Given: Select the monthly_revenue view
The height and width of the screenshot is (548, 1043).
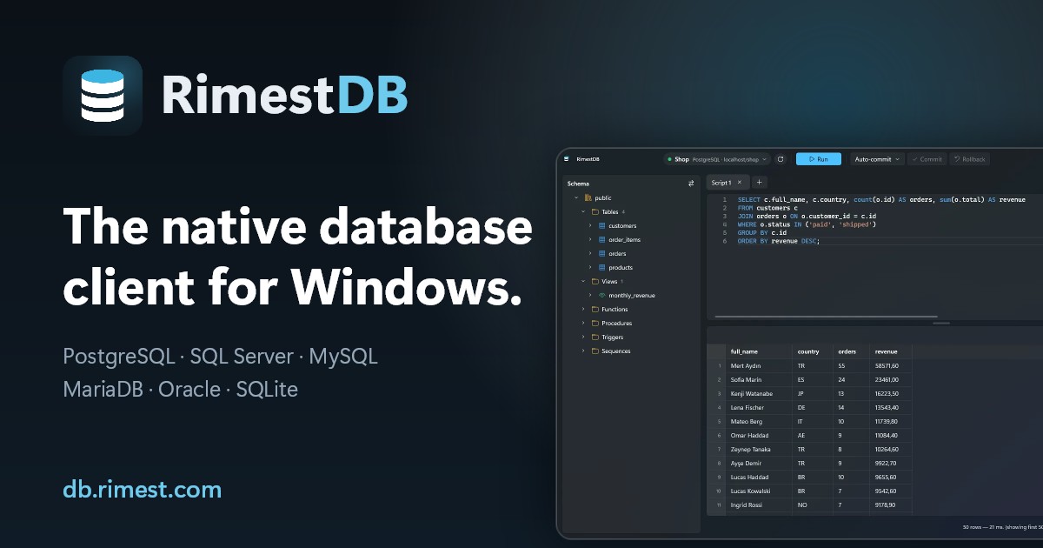Looking at the screenshot, I should tap(632, 296).
